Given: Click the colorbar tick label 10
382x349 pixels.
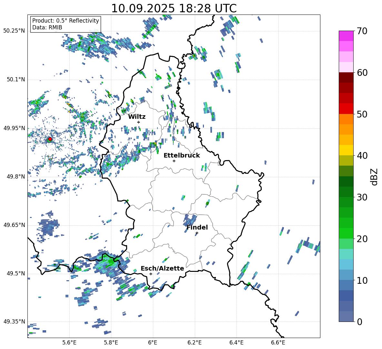Looking at the screenshot, I should (362, 280).
